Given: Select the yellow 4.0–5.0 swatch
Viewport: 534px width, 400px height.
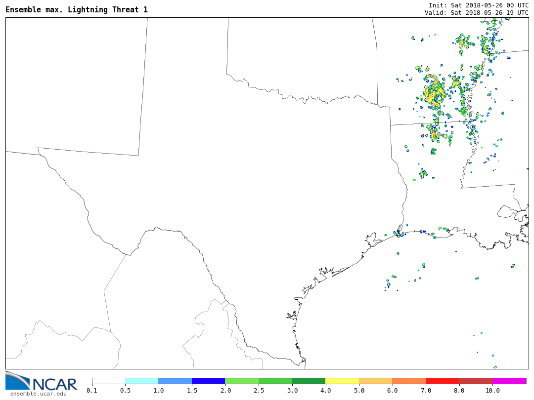Looking at the screenshot, I should point(342,381).
